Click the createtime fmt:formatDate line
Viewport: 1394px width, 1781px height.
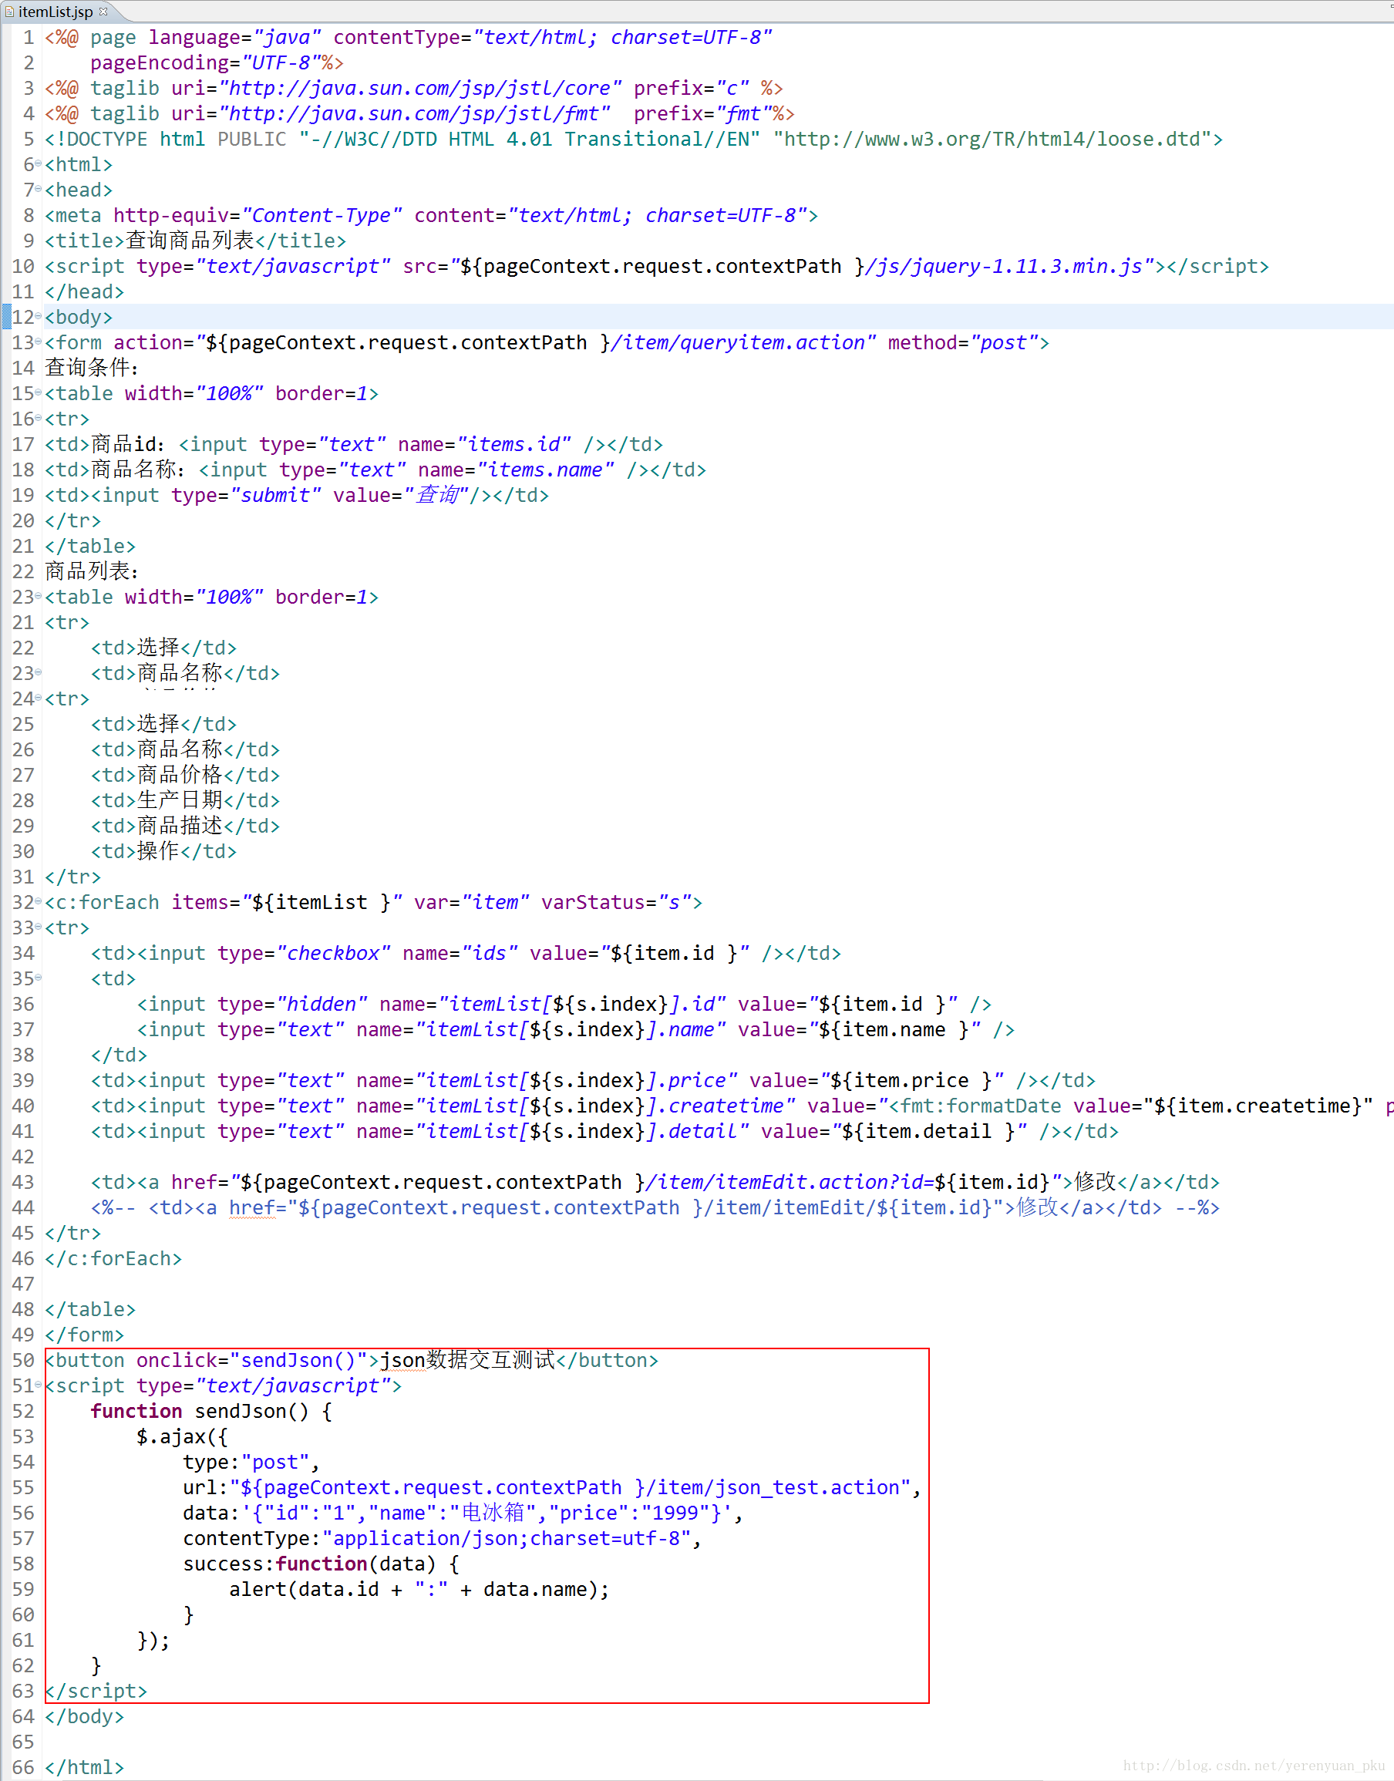click(741, 1106)
